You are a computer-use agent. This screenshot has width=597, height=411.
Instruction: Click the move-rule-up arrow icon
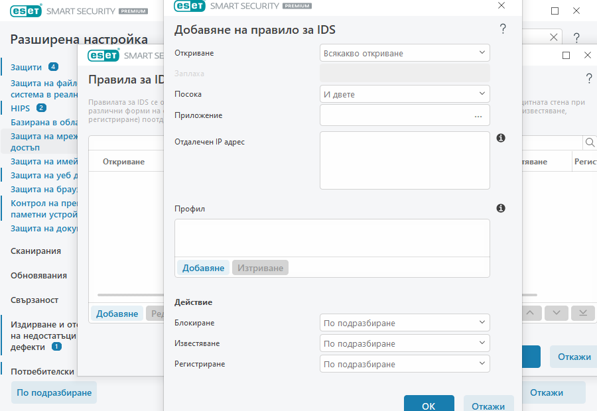pos(530,313)
